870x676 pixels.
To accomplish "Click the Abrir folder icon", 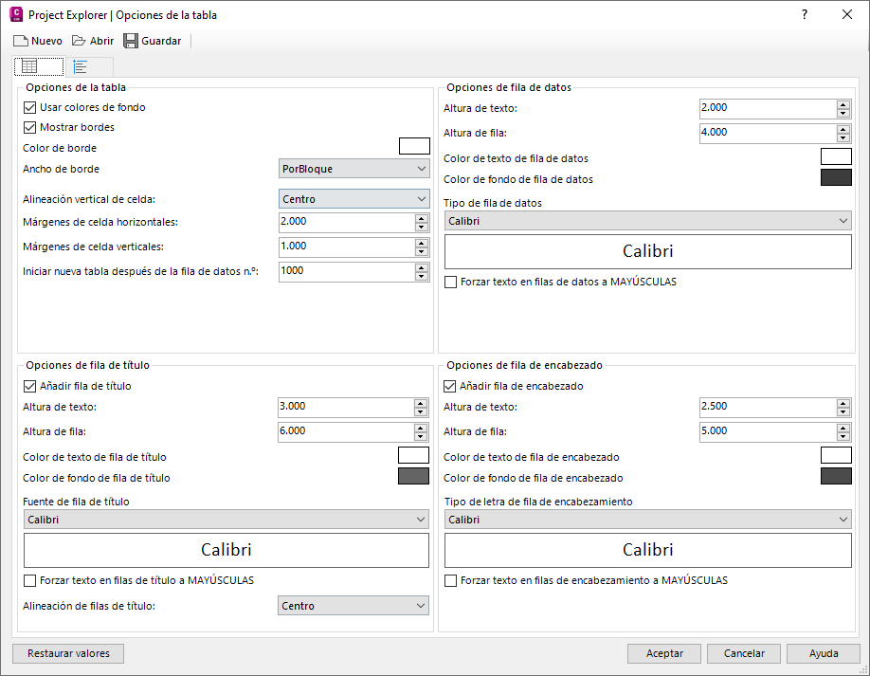I will [79, 41].
